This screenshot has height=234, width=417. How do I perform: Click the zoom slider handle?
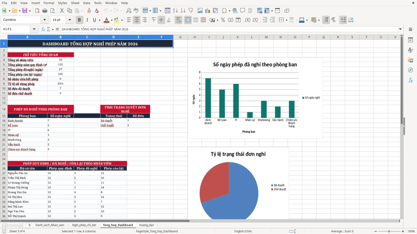(389, 231)
